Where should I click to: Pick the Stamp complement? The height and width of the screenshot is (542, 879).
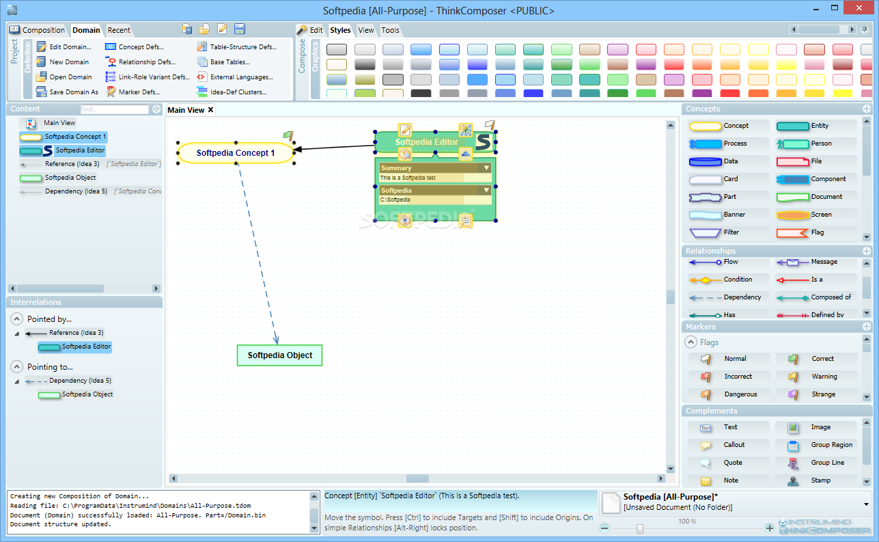coord(815,480)
